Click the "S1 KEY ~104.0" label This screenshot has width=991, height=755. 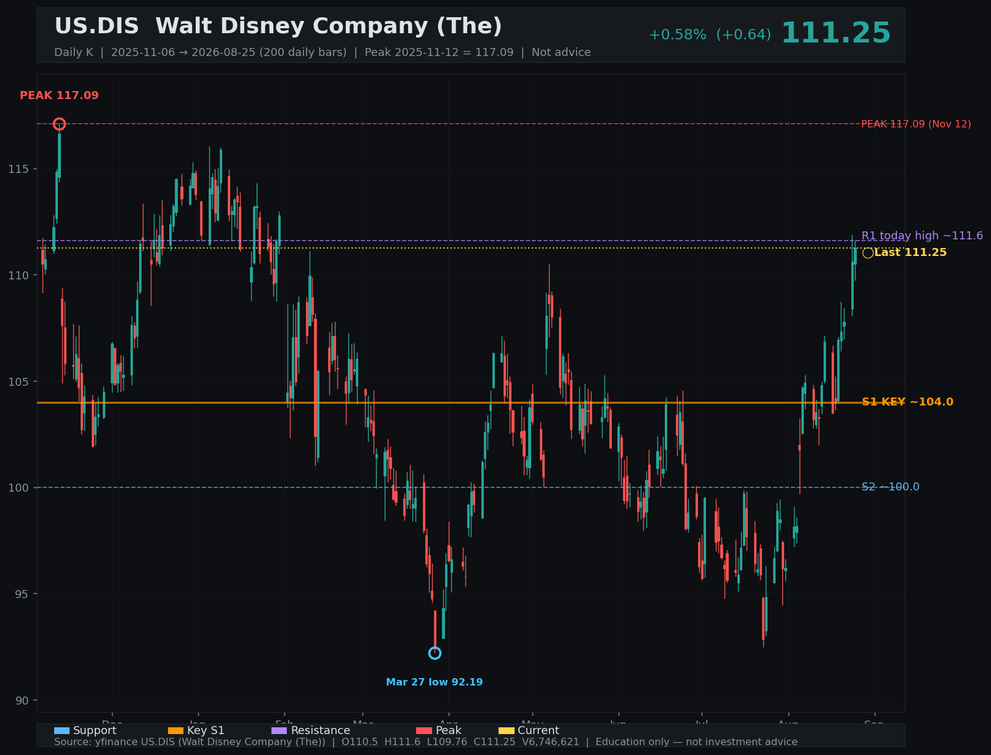click(x=907, y=402)
